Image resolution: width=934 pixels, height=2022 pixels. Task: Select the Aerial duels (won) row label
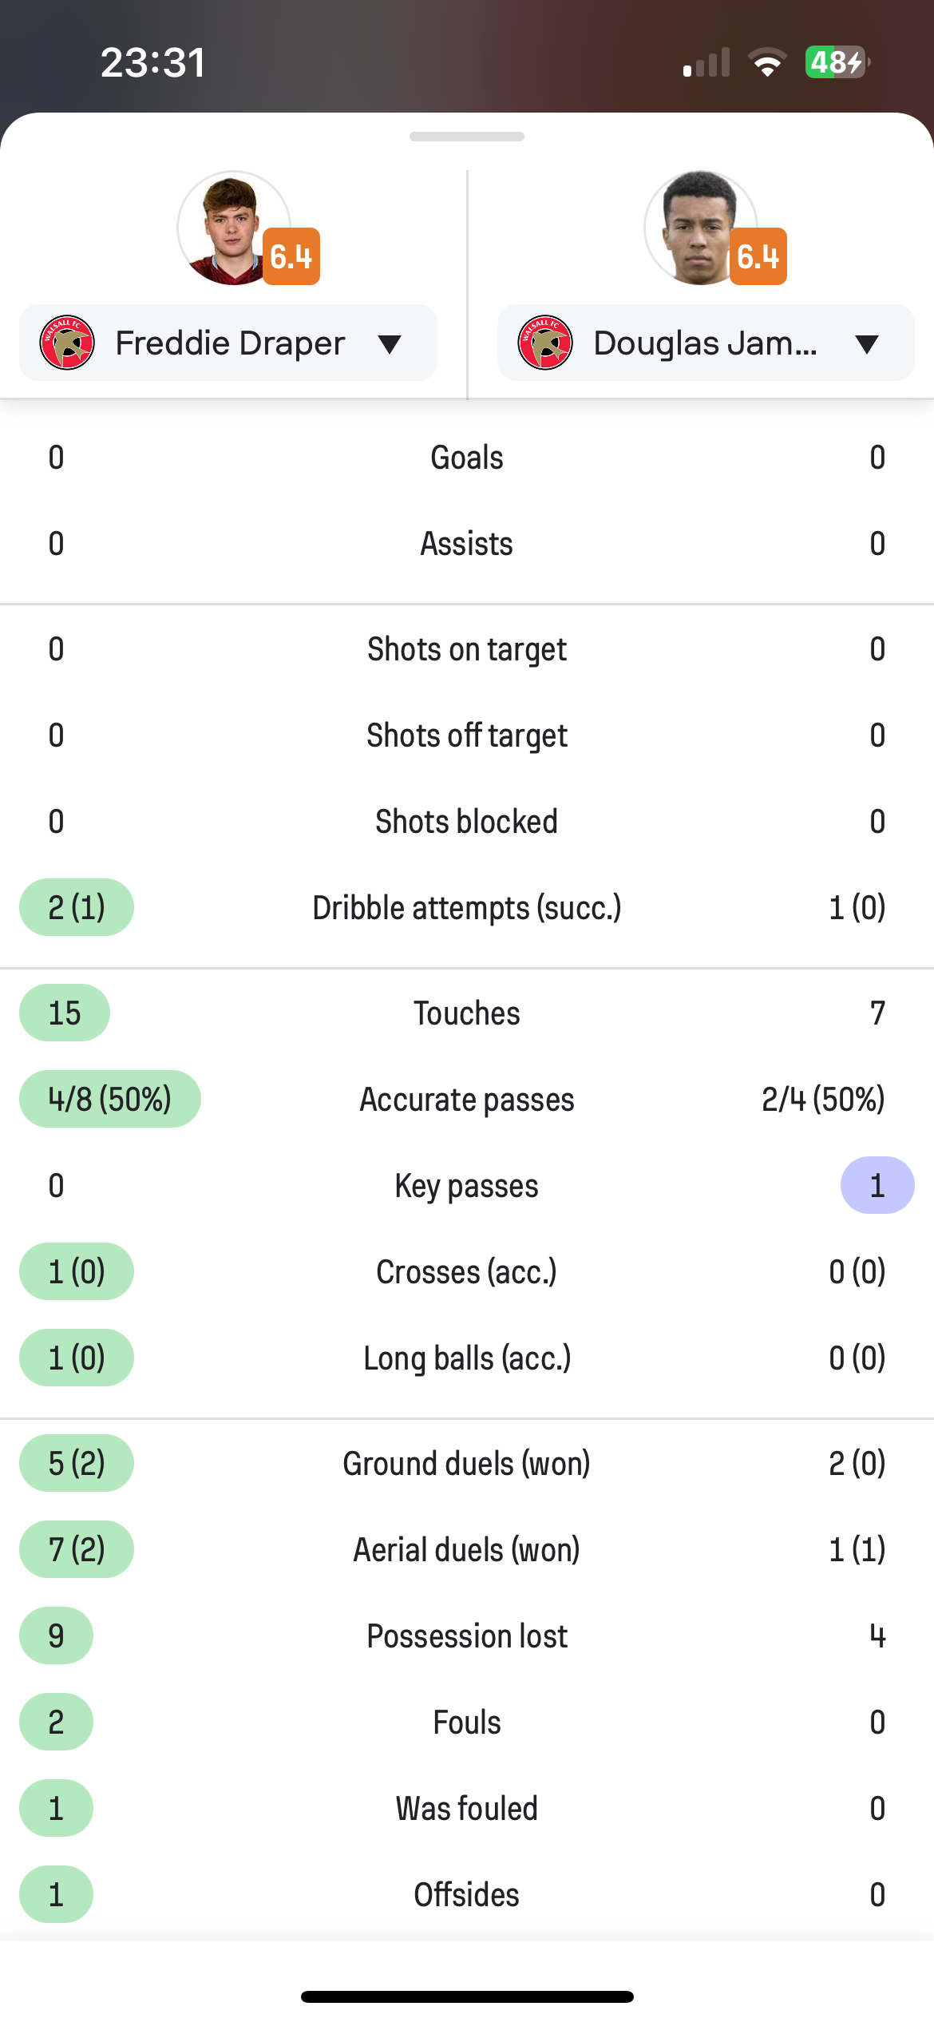(x=467, y=1550)
